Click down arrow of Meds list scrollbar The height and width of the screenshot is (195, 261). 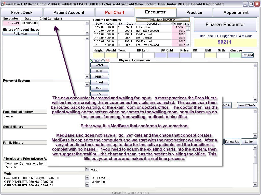87,184
